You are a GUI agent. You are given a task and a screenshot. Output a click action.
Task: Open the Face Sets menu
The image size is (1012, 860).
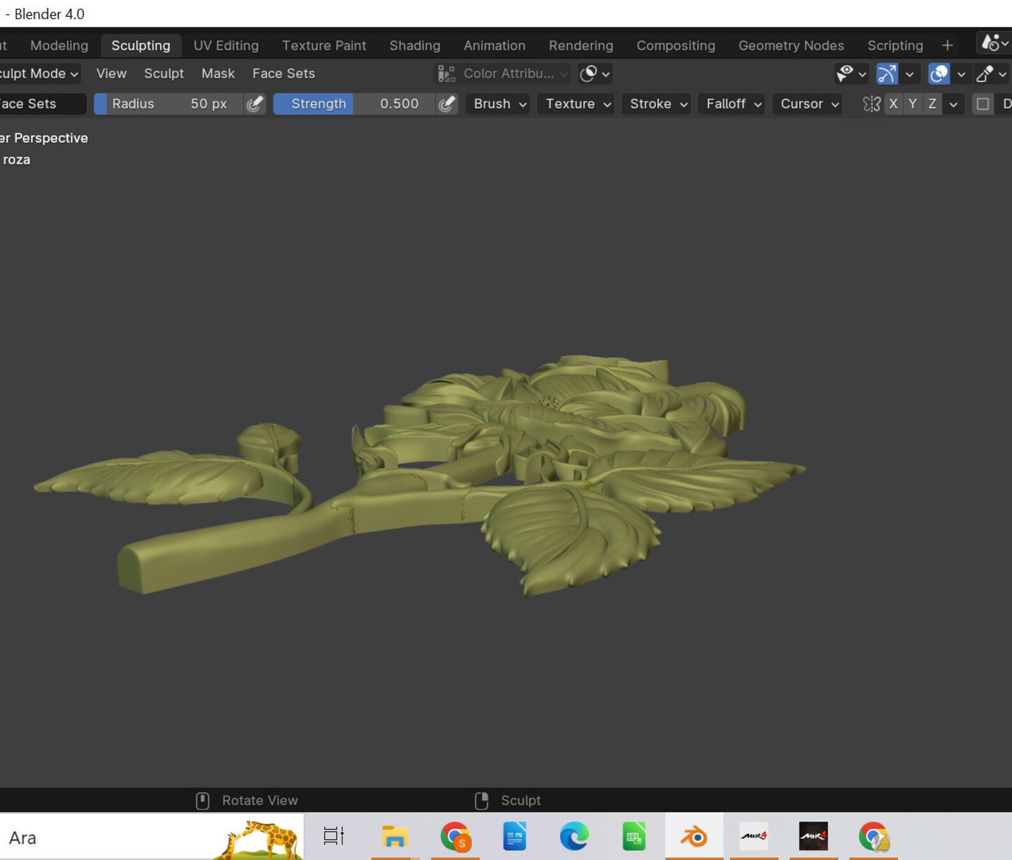click(x=284, y=74)
